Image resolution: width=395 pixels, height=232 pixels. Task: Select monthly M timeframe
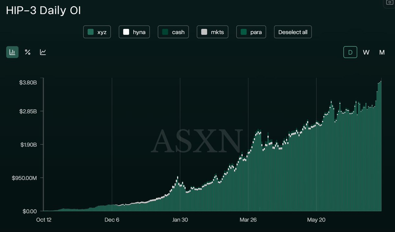[x=382, y=52]
